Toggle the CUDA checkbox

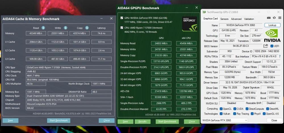pos(235,109)
